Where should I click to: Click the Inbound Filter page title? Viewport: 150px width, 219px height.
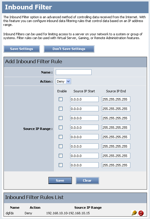coord(28,7)
